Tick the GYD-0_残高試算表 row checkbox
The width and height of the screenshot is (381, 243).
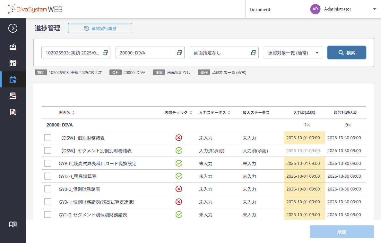coord(48,176)
